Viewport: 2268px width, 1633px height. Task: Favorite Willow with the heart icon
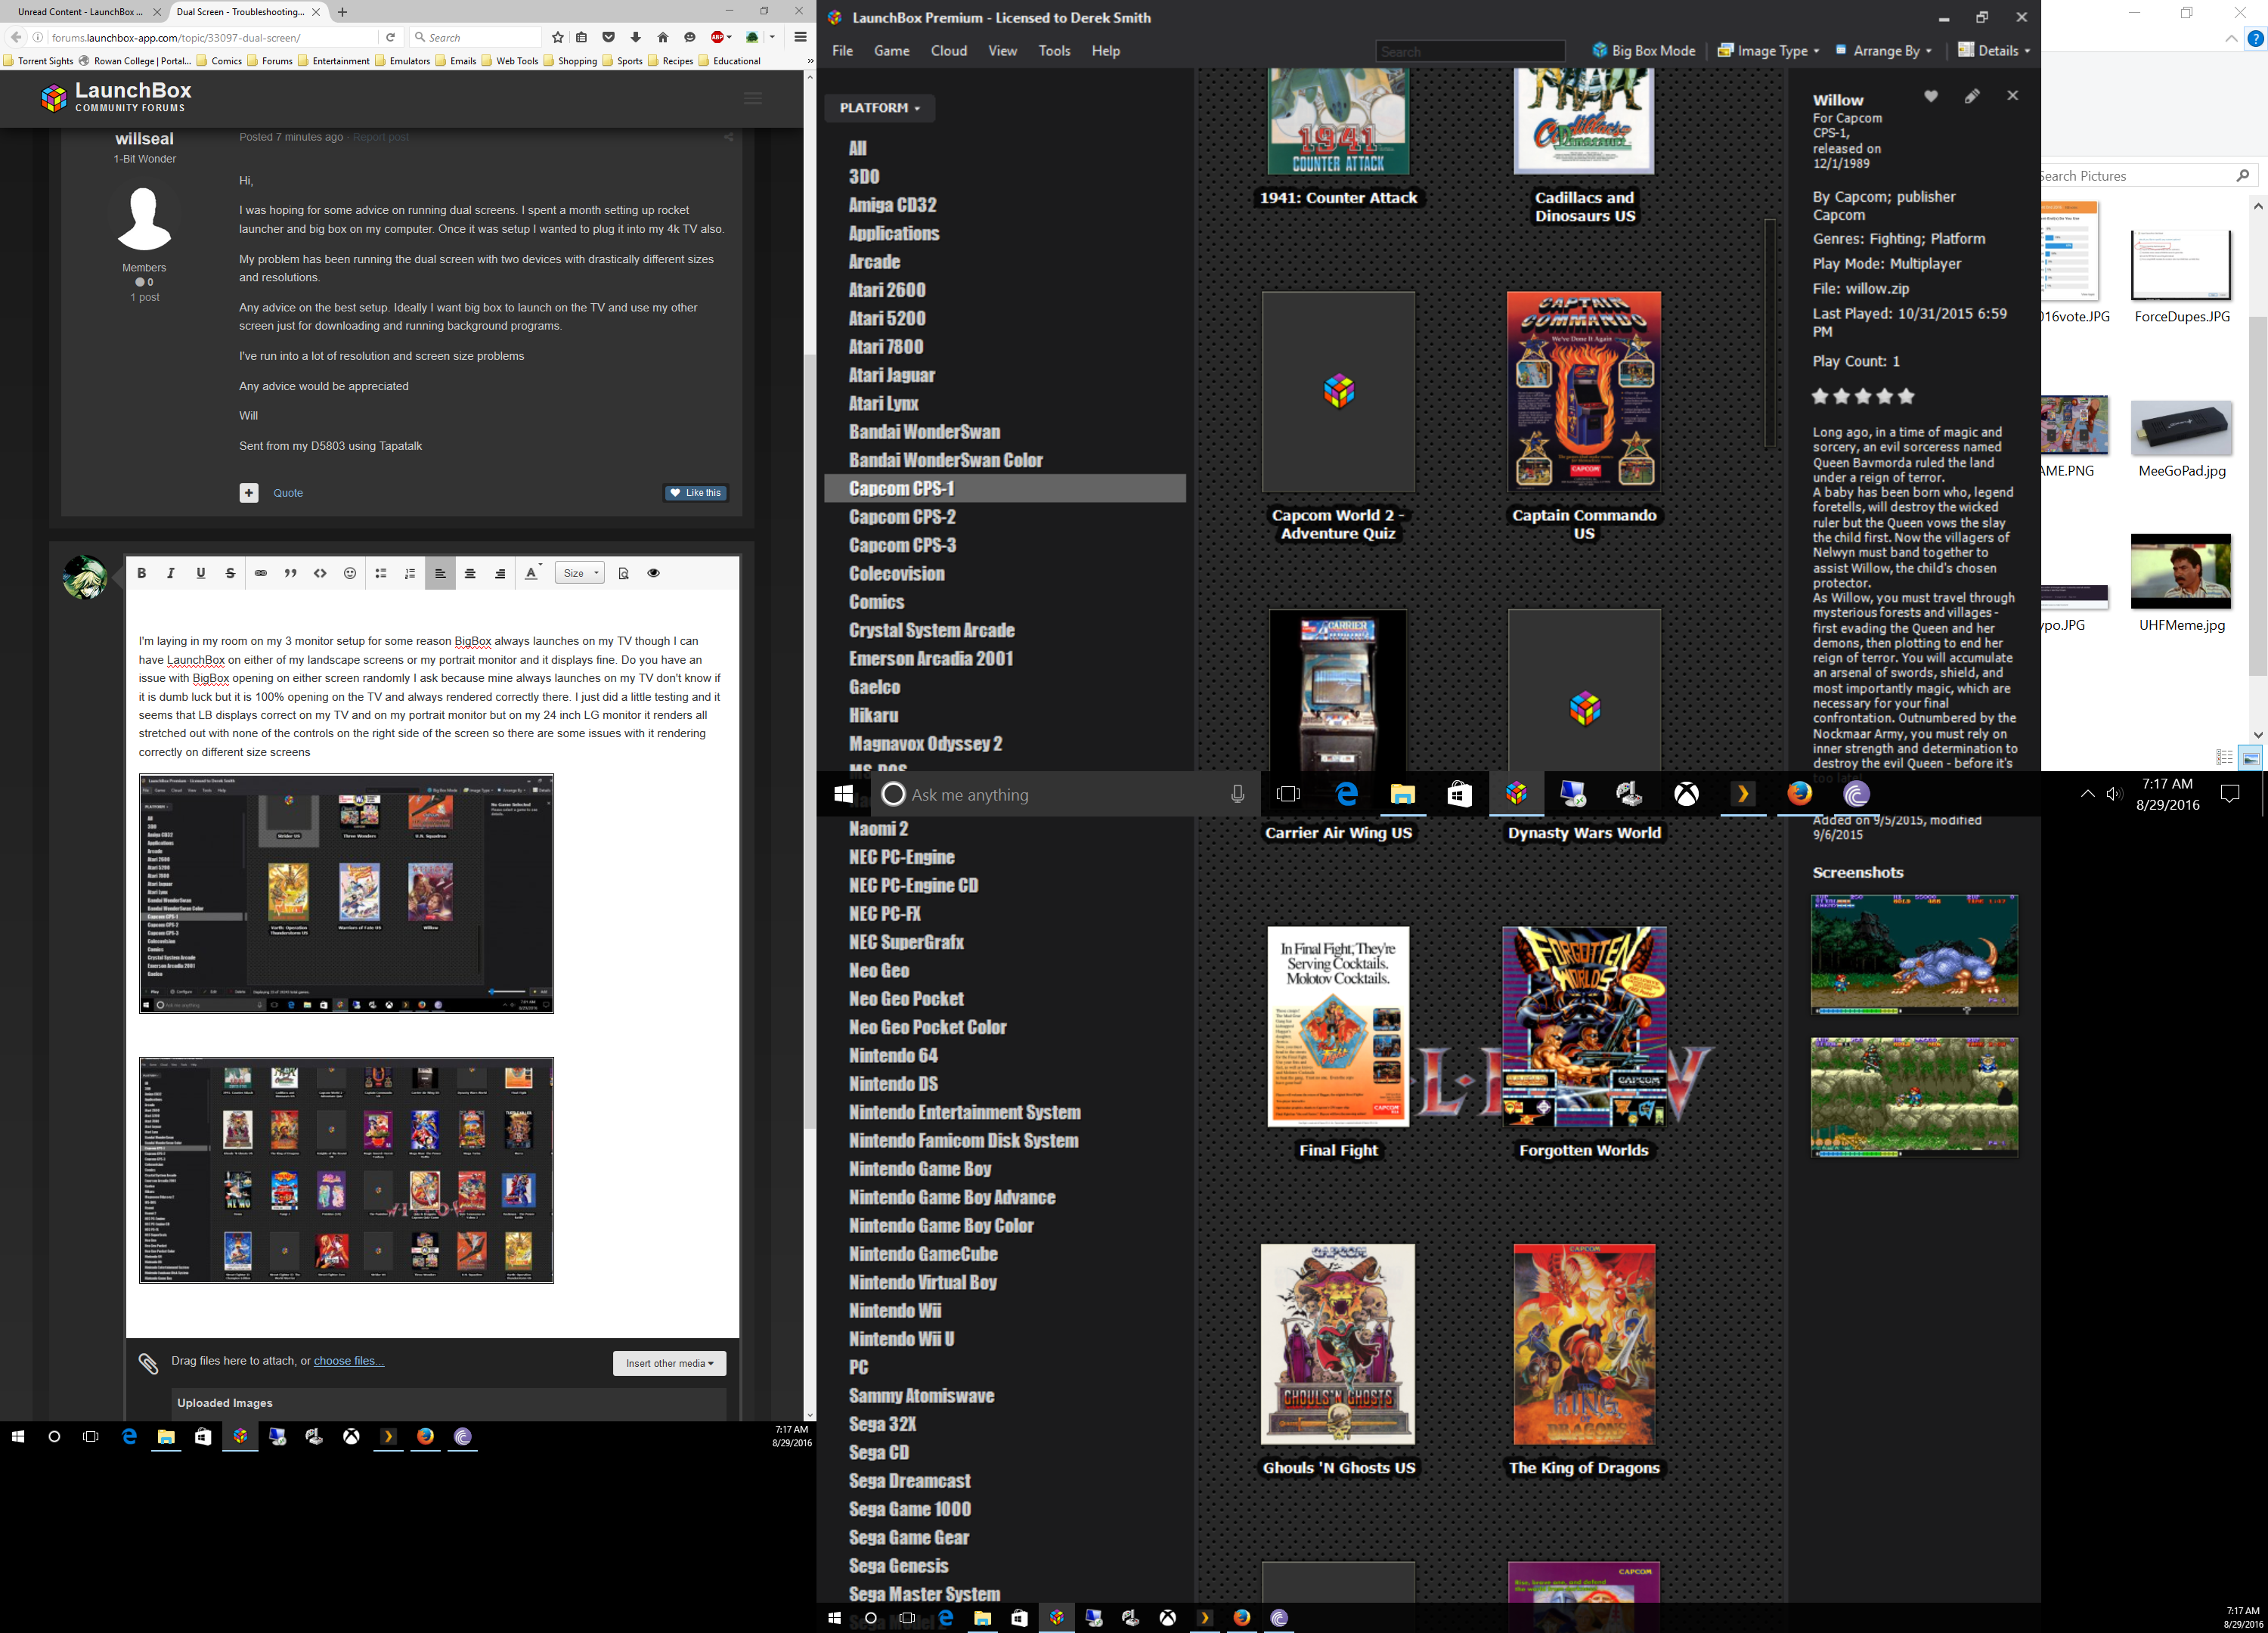[x=1931, y=96]
